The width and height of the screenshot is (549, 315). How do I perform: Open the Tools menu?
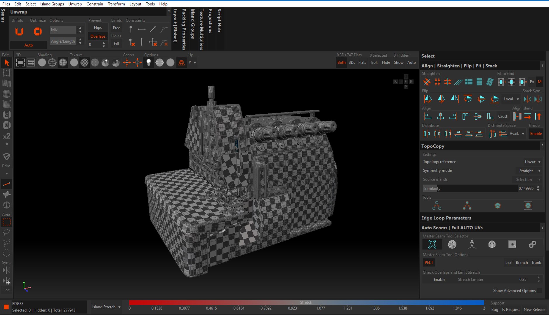(150, 4)
